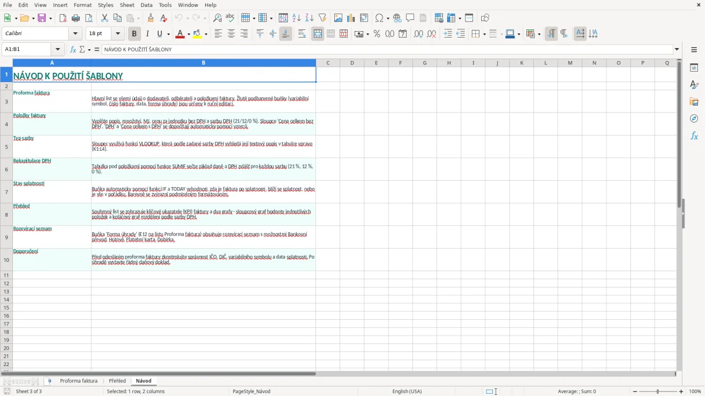Toggle Wrap Text button
The height and width of the screenshot is (396, 705).
(x=302, y=34)
